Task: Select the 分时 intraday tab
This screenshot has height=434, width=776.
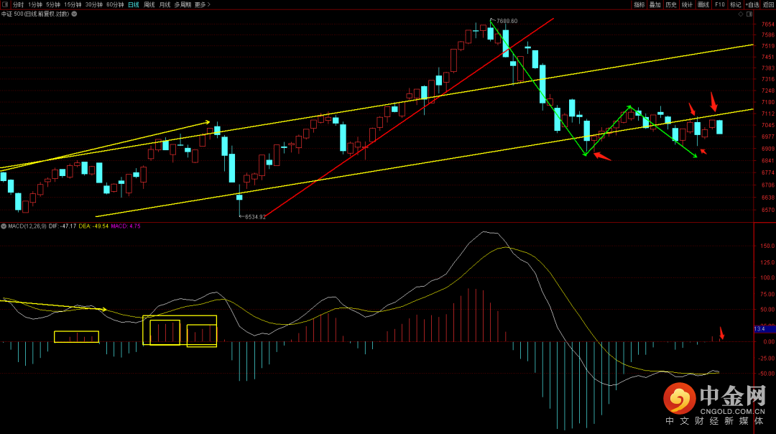Action: tap(18, 4)
